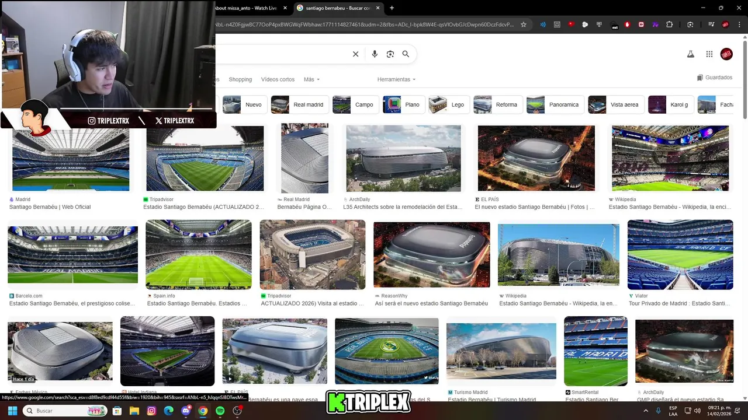This screenshot has width=748, height=420.
Task: Click the ESP LAA language indicator
Action: click(673, 411)
